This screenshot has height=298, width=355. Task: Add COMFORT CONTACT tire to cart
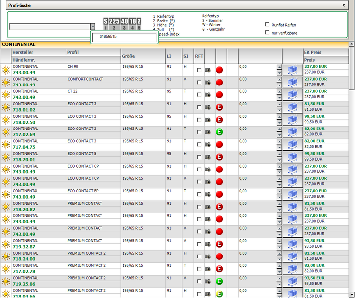click(x=293, y=83)
